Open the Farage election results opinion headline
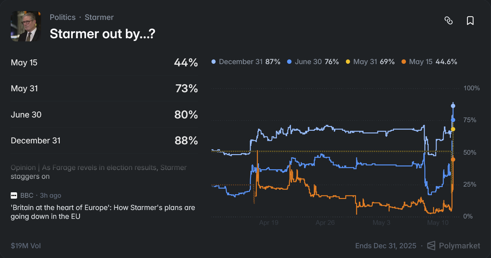 coord(99,172)
